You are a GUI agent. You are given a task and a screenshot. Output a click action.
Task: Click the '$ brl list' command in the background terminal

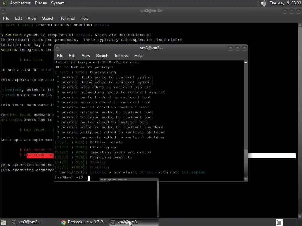click(31, 60)
